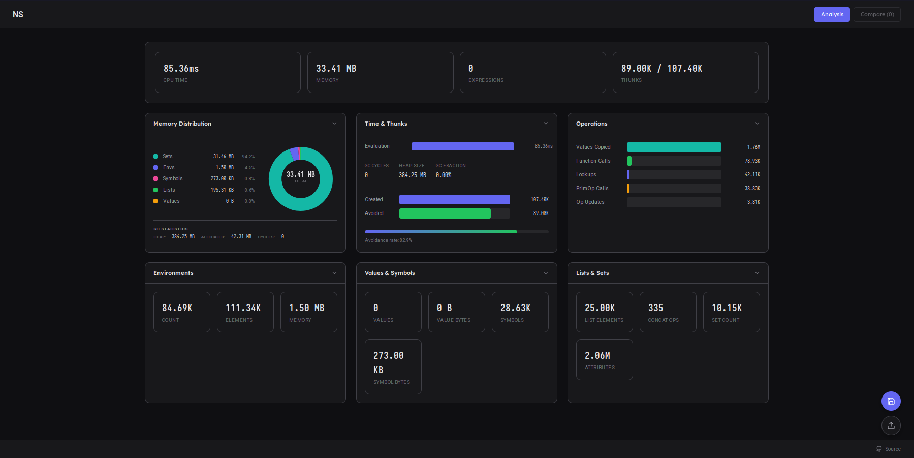This screenshot has width=914, height=458.
Task: Select the CPU Time summary card
Action: coord(228,73)
